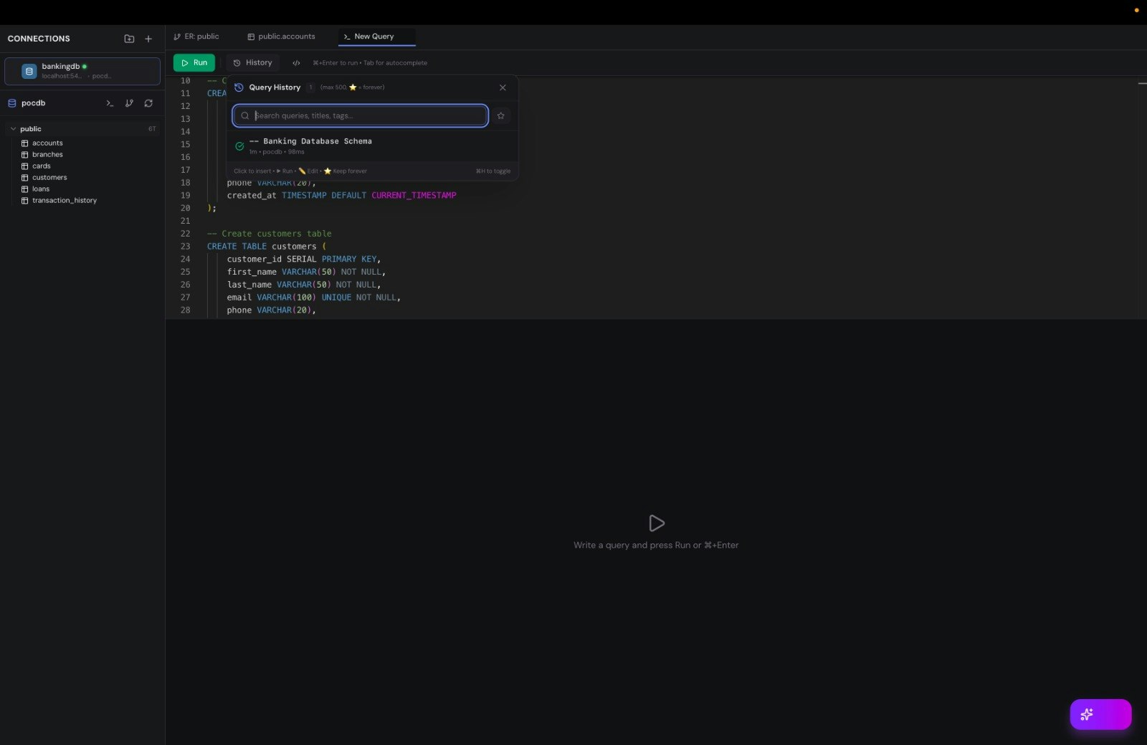Collapse the public schema tree

[x=13, y=128]
